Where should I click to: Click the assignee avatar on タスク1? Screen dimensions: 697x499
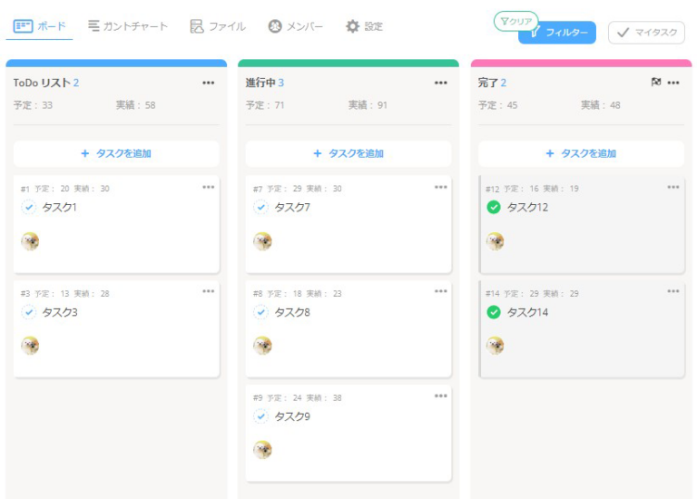click(30, 241)
